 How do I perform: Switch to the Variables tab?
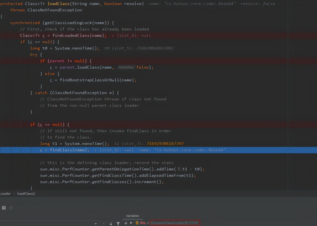click(x=133, y=216)
